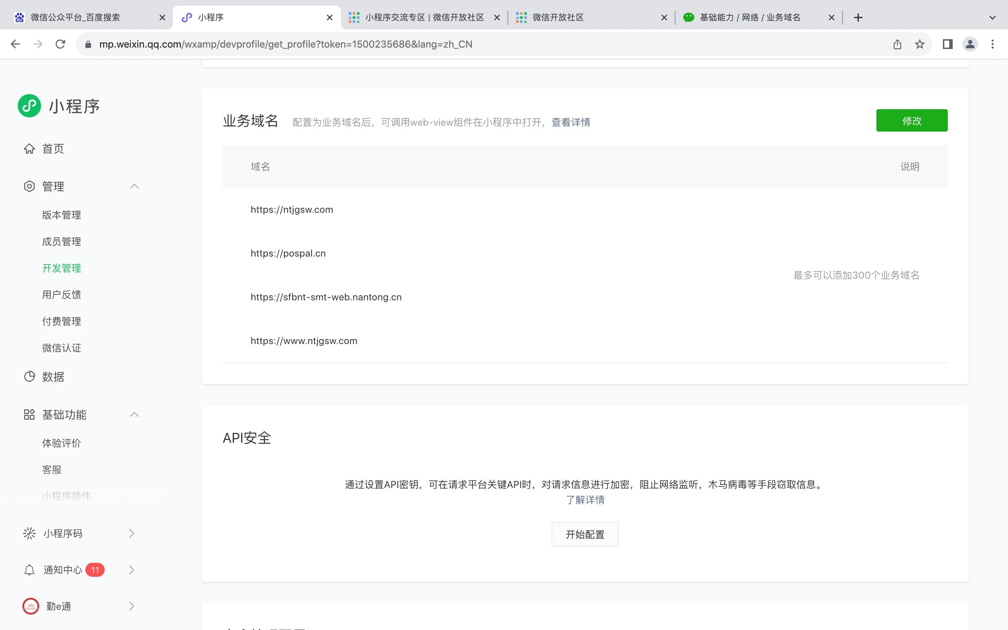Click the bookmark star icon

[x=920, y=44]
